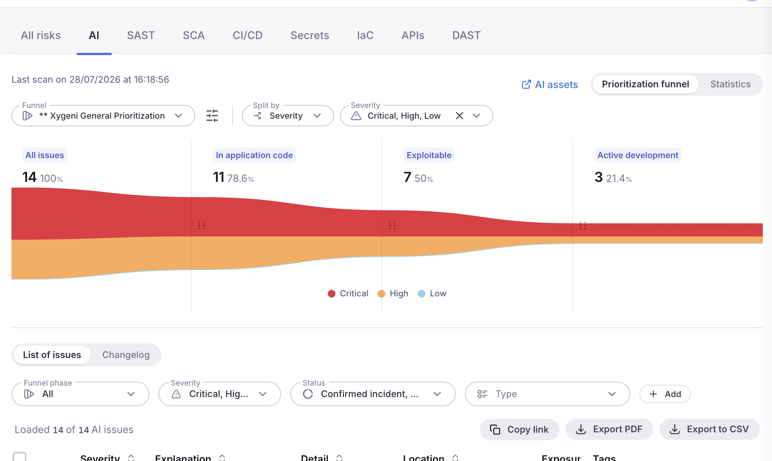This screenshot has height=461, width=772.
Task: Toggle the Critical legend color dot
Action: 332,294
